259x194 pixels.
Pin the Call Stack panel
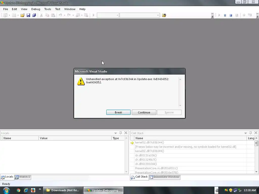(251, 133)
